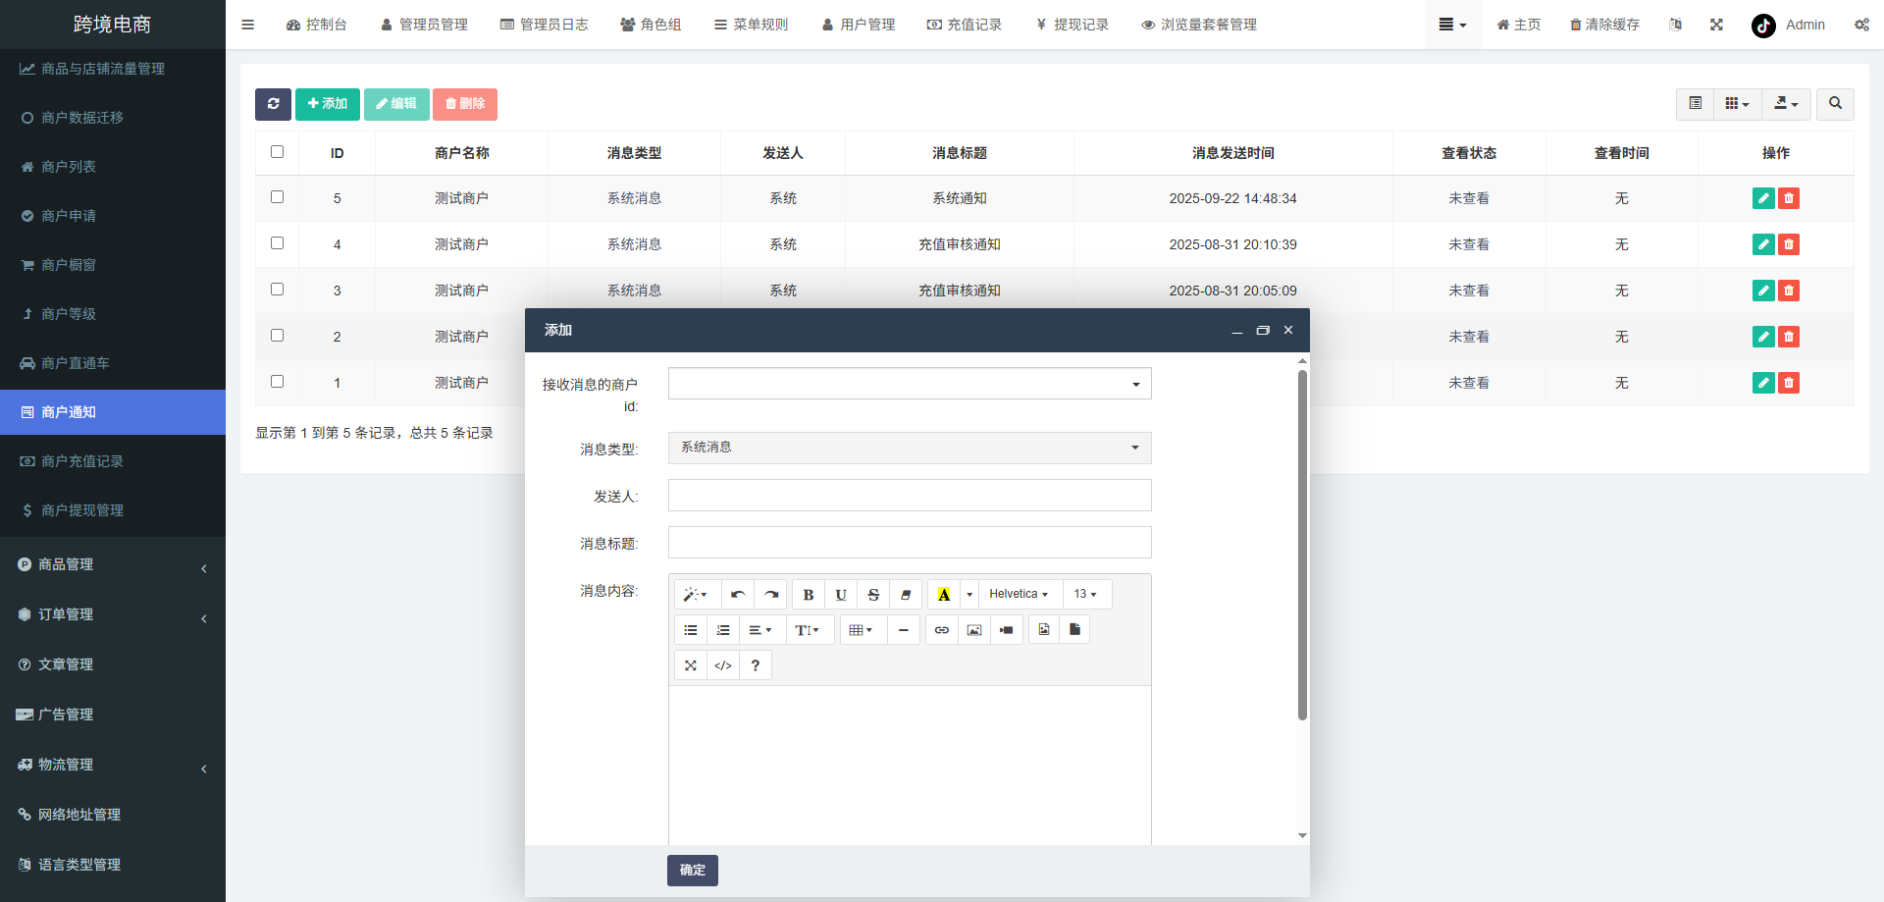Insert a picture into message content
The width and height of the screenshot is (1884, 902).
pos(973,629)
